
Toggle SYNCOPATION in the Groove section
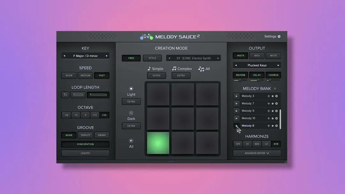(x=85, y=144)
